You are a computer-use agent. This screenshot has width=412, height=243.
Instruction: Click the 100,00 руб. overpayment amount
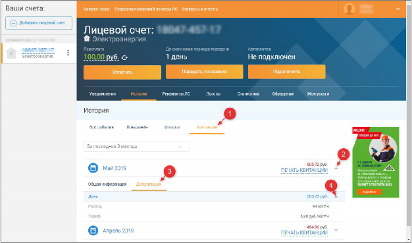tap(101, 57)
